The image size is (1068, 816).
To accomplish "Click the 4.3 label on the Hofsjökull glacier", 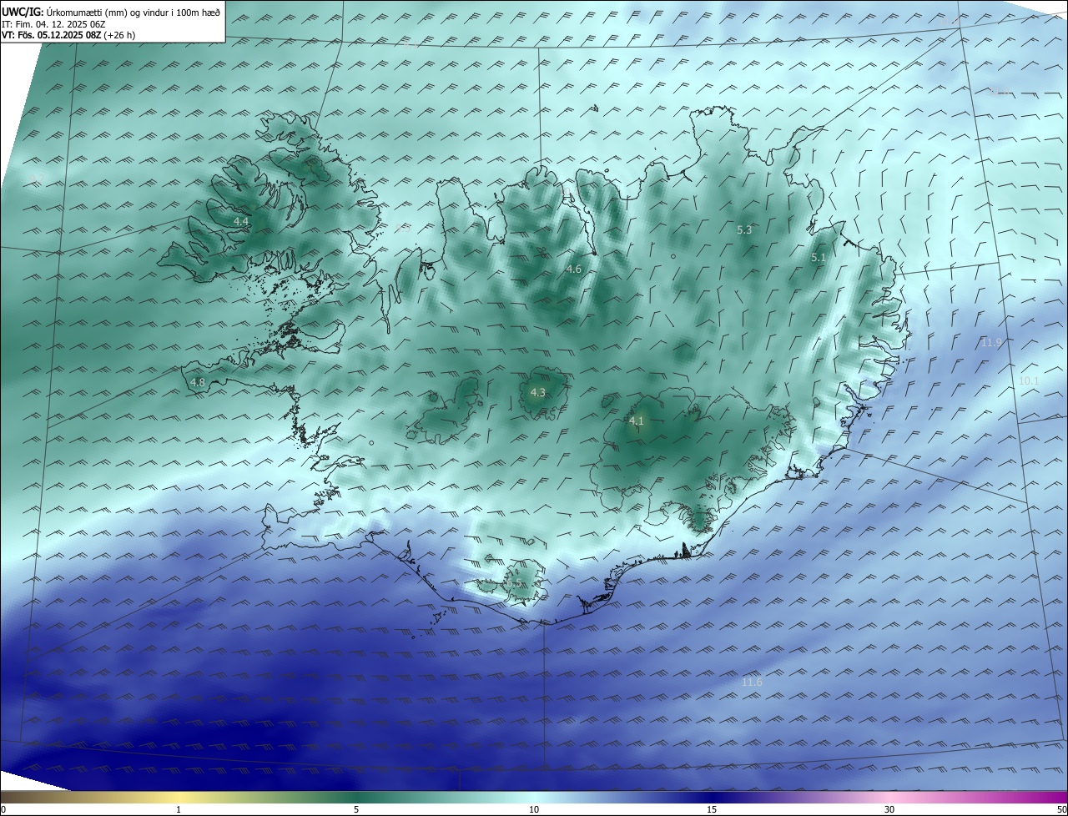I will tap(538, 392).
